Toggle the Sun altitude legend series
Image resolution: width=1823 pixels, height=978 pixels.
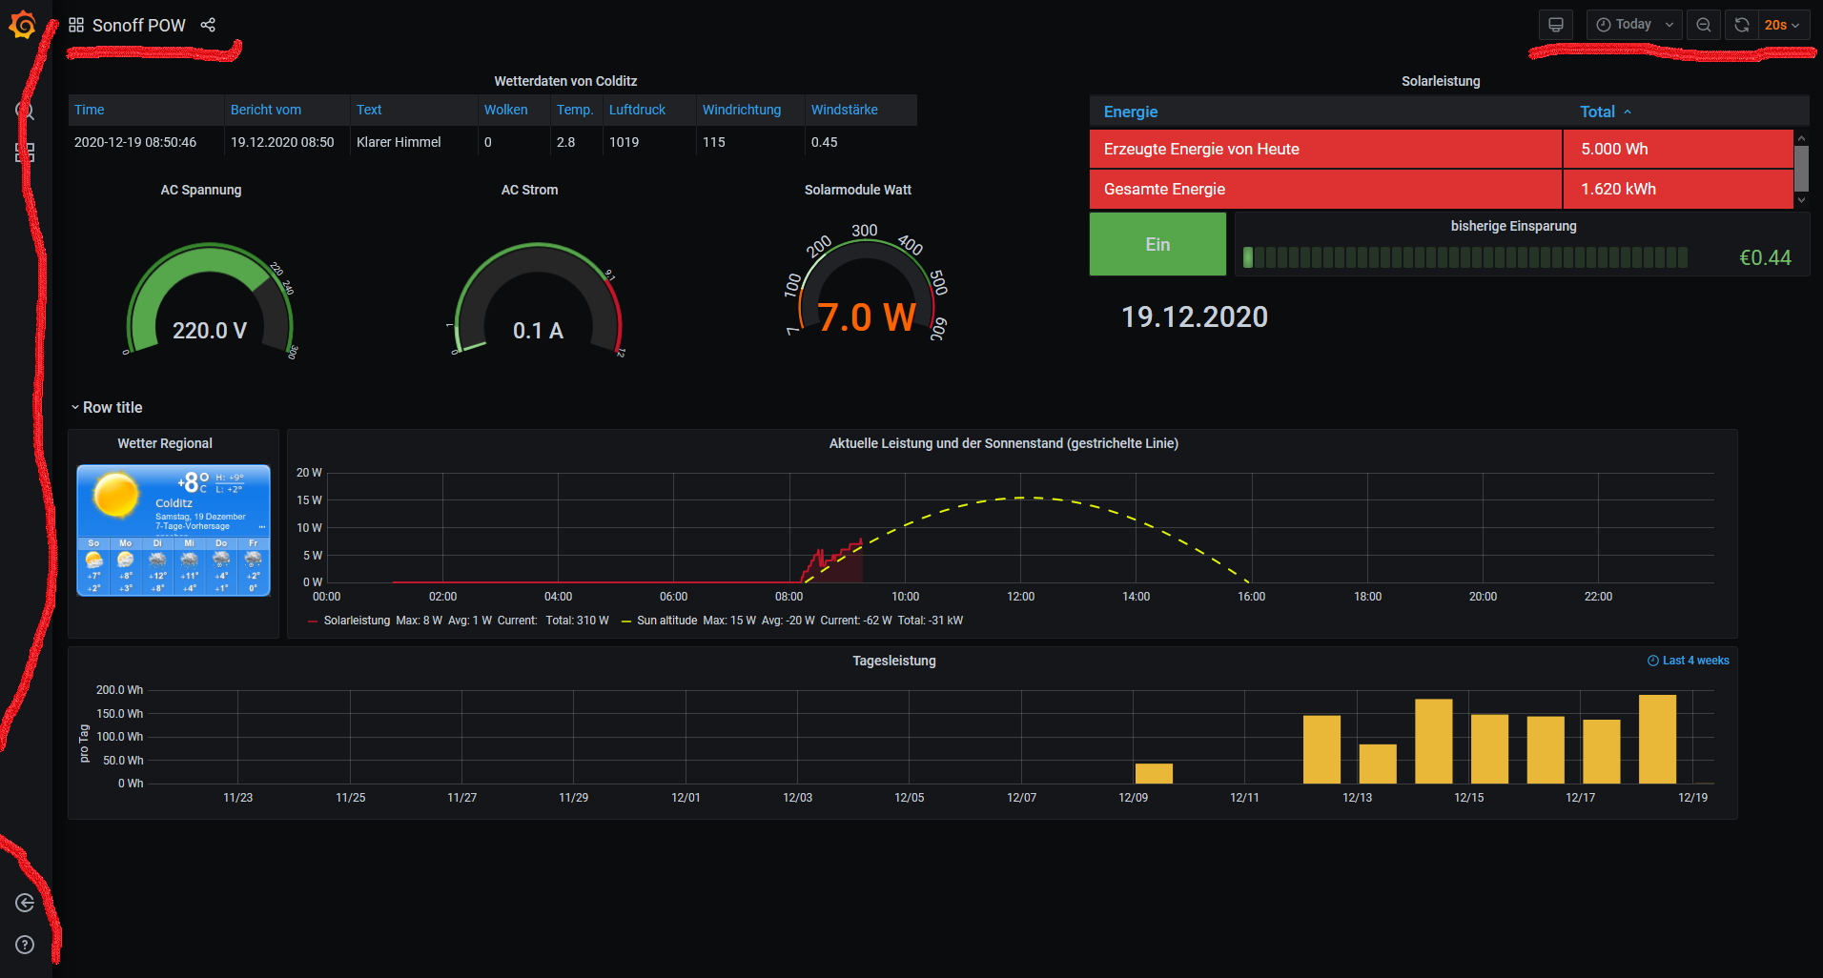666,621
